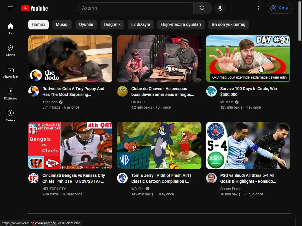This screenshot has height=226, width=302.
Task: Click '149 mln baxış' under Tom & Jerry
Action: point(142,194)
